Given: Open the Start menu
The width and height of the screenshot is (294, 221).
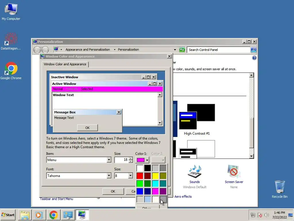Looking at the screenshot, I should pyautogui.click(x=8, y=215).
